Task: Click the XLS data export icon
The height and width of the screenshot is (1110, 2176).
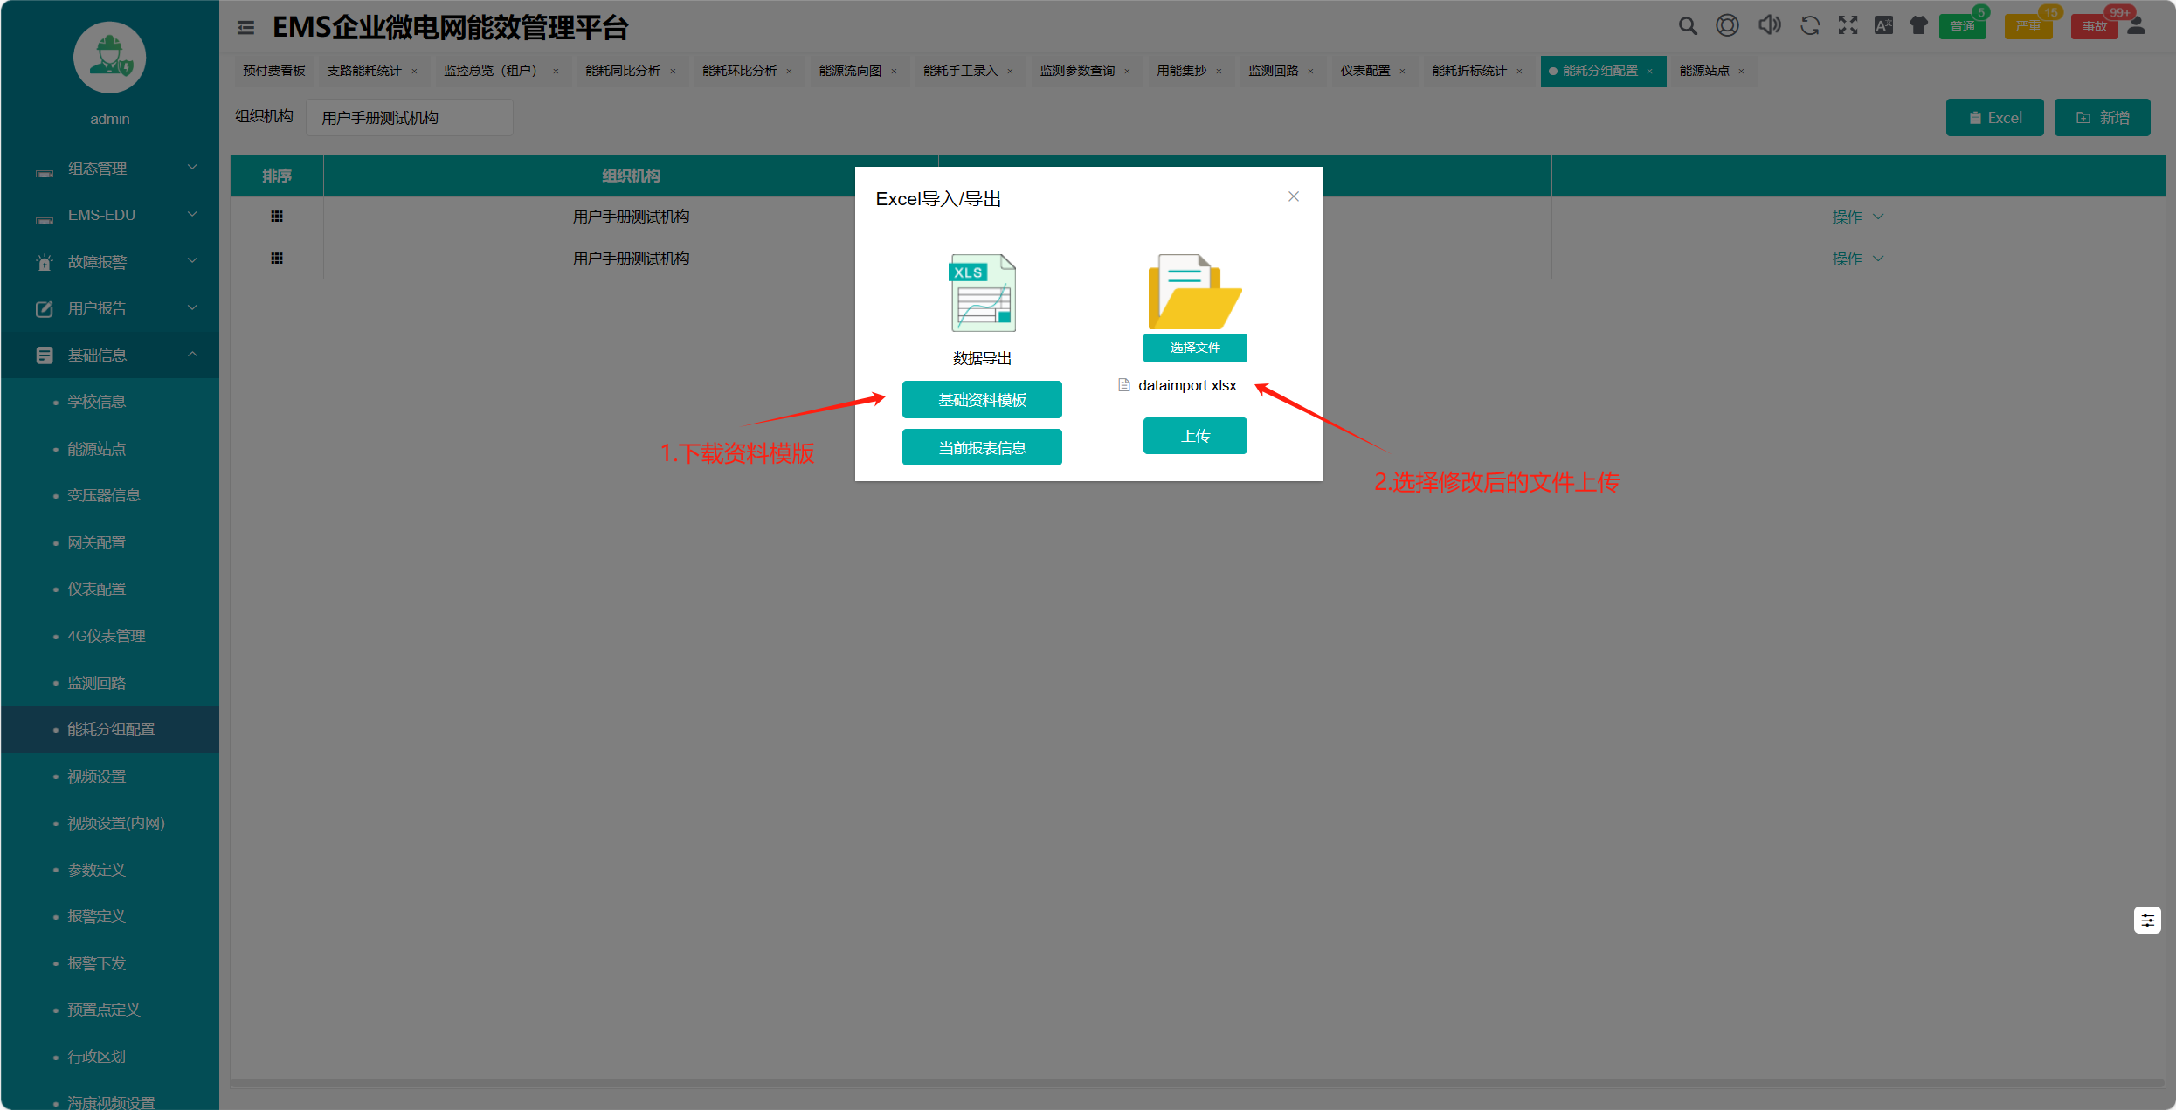Action: (x=982, y=293)
